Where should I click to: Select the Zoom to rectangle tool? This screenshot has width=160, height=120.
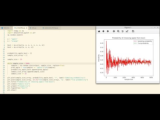pyautogui.click(x=118, y=31)
